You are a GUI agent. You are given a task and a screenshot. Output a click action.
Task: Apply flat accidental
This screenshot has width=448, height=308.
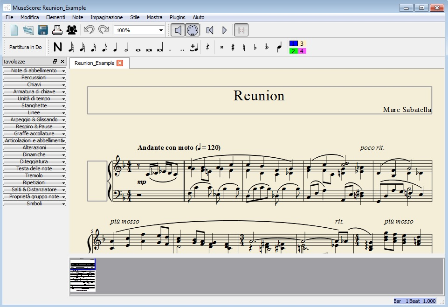[255, 47]
